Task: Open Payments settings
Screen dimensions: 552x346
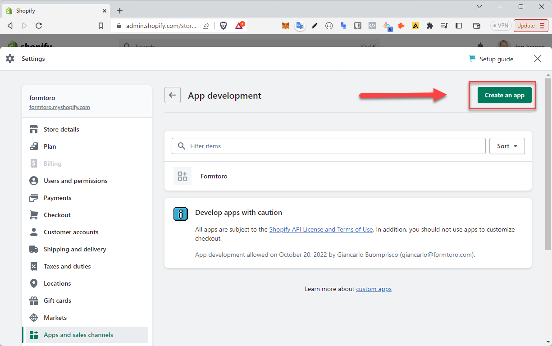Action: coord(87,198)
